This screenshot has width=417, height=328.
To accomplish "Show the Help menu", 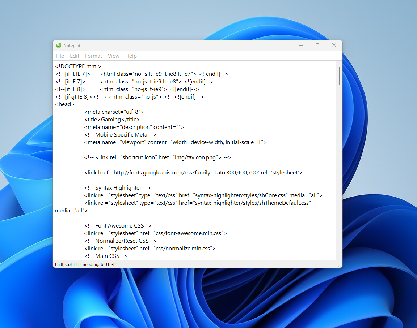I will 131,56.
